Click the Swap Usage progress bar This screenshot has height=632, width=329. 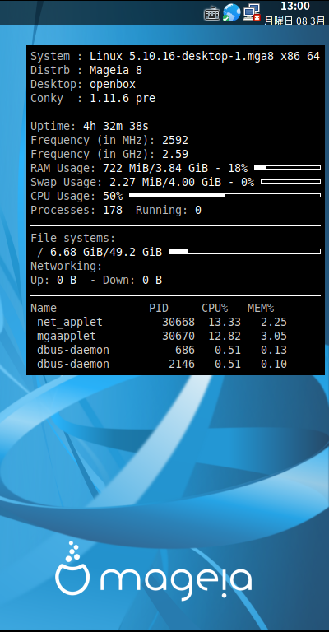(x=290, y=181)
